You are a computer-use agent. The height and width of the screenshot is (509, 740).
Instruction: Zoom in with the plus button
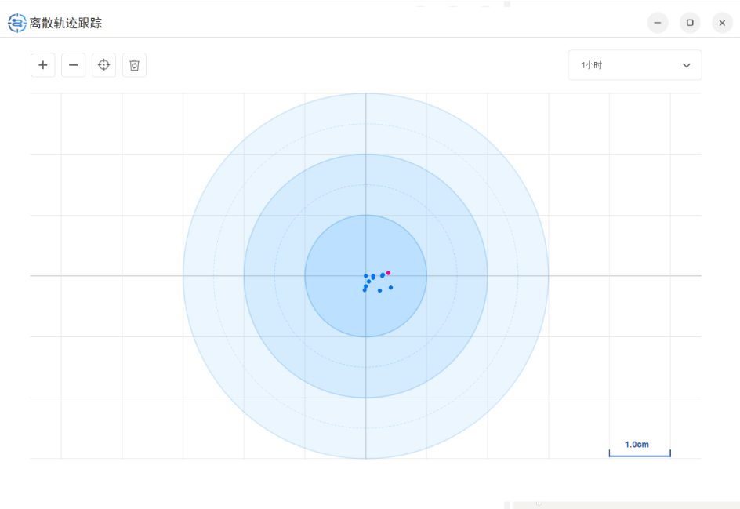(42, 65)
